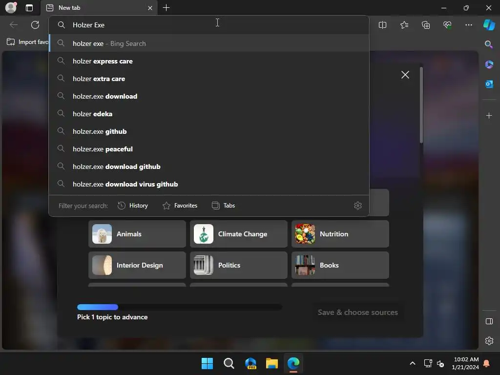
Task: Click the sidebar Search icon
Action: 489,44
